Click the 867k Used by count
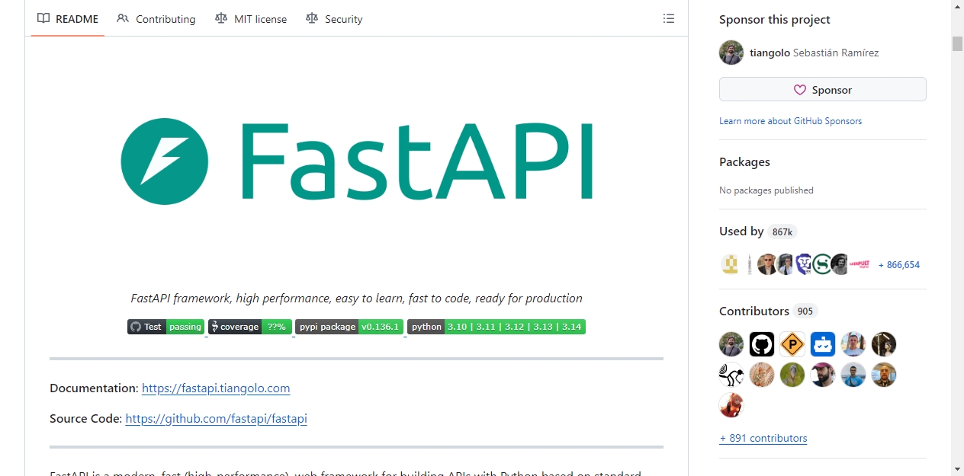Screen dimensions: 964x476 point(782,232)
